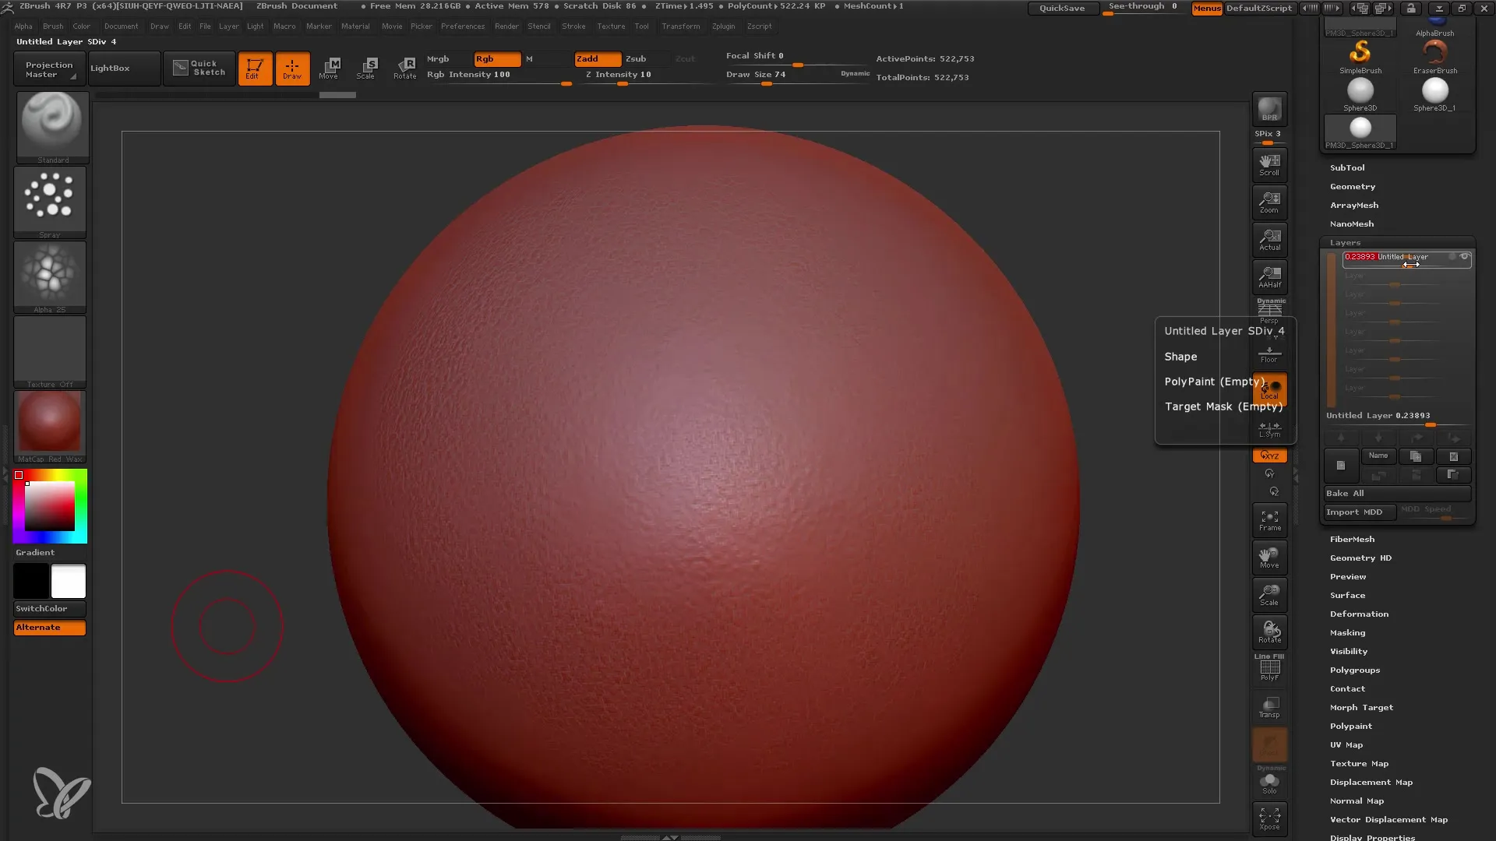Toggle See-through mode on canvas

tap(1144, 9)
